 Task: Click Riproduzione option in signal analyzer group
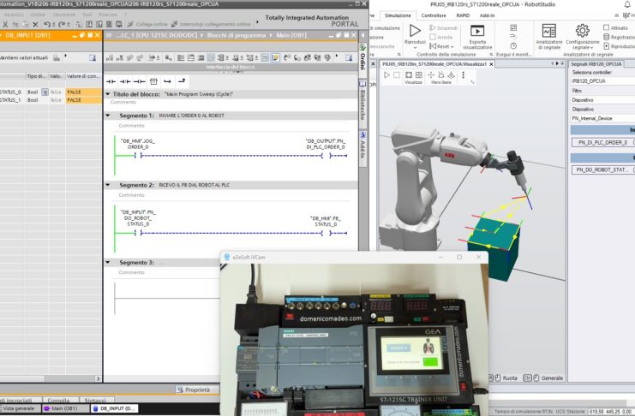(x=619, y=46)
